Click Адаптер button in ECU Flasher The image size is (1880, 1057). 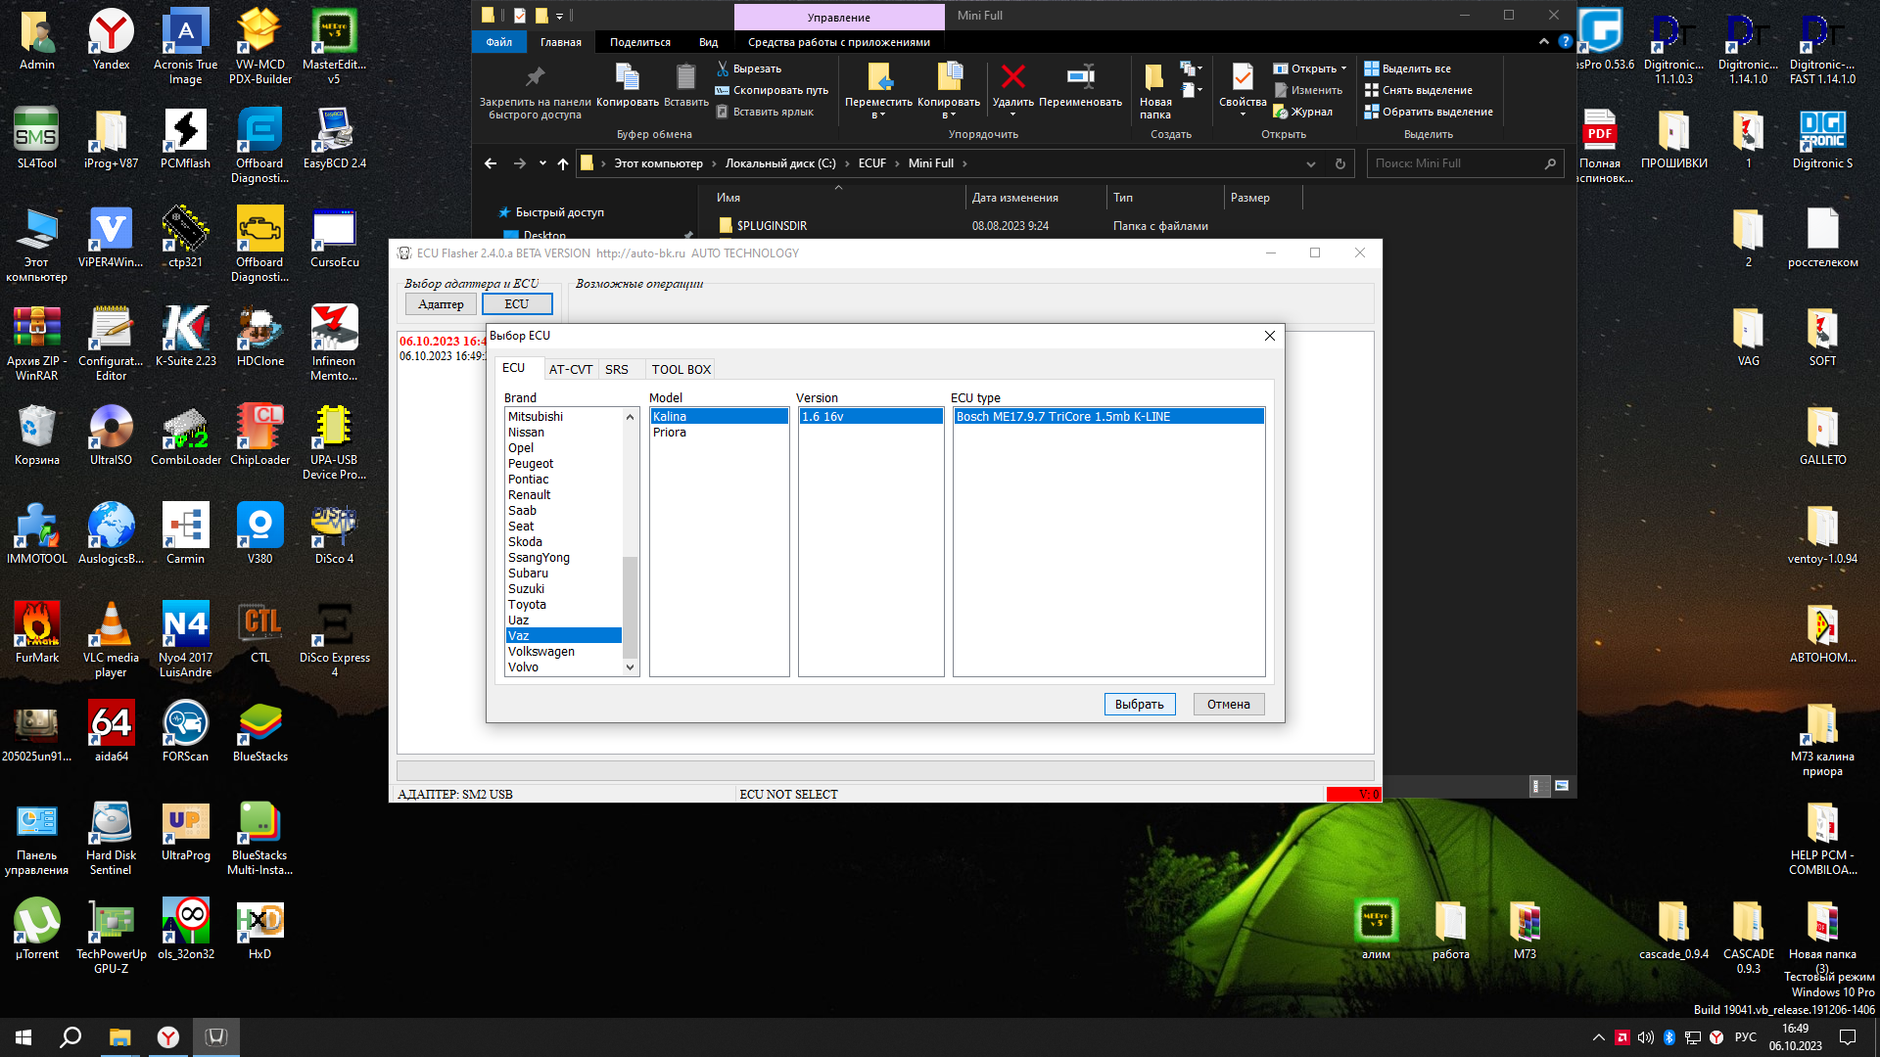(x=441, y=304)
